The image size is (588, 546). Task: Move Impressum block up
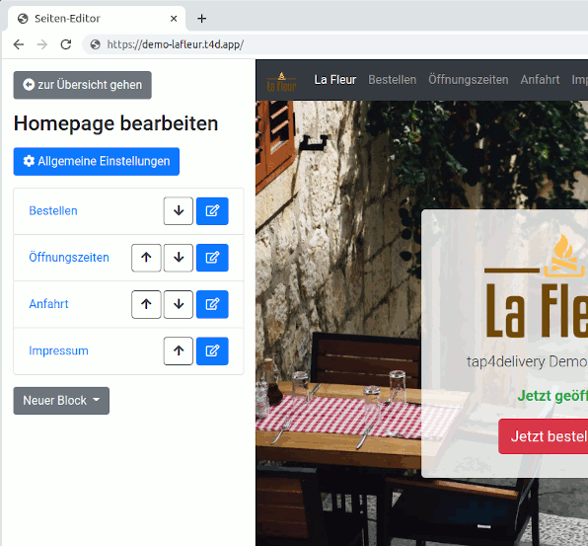pyautogui.click(x=179, y=351)
